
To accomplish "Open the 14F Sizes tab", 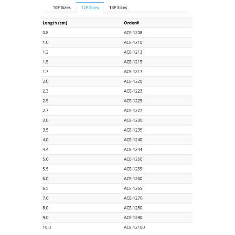I will pos(118,7).
